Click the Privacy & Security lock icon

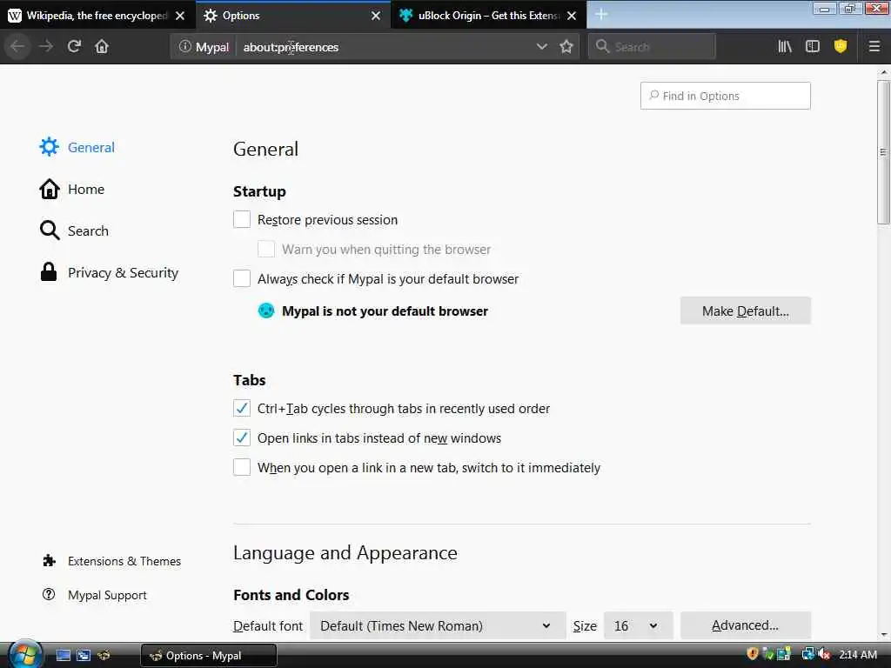[49, 272]
